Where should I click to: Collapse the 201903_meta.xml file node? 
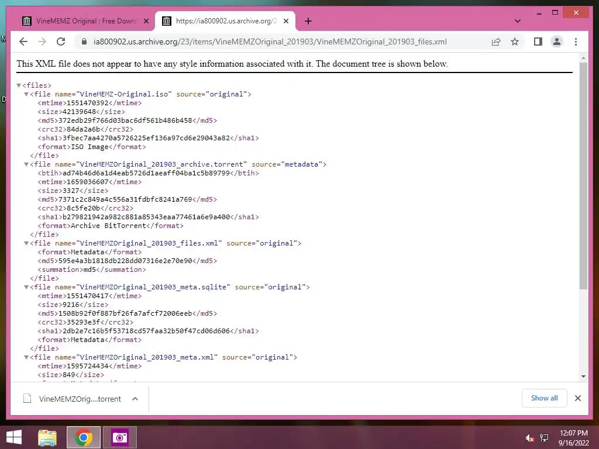(26, 357)
